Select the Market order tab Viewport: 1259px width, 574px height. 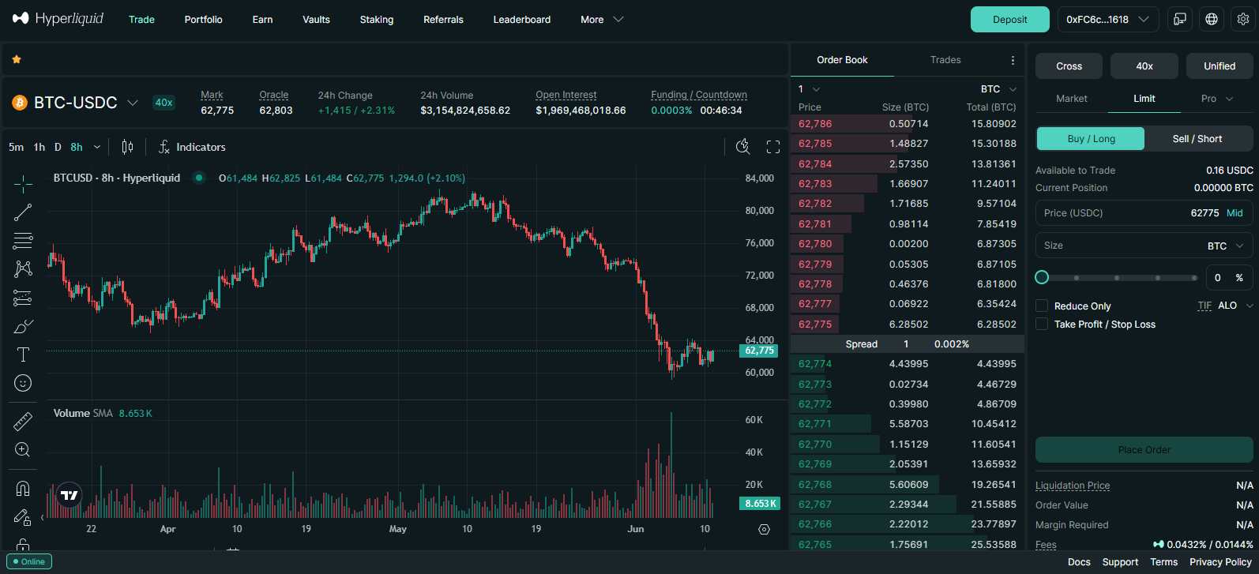click(1072, 99)
